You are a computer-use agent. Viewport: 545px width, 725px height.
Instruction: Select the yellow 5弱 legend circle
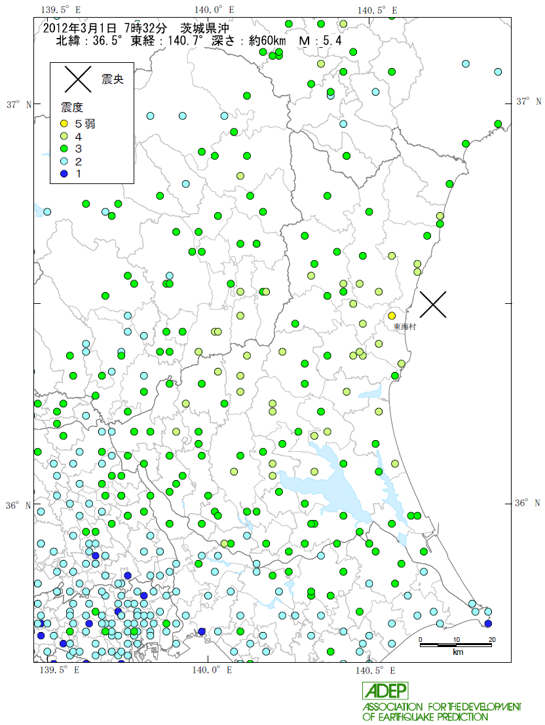click(63, 124)
